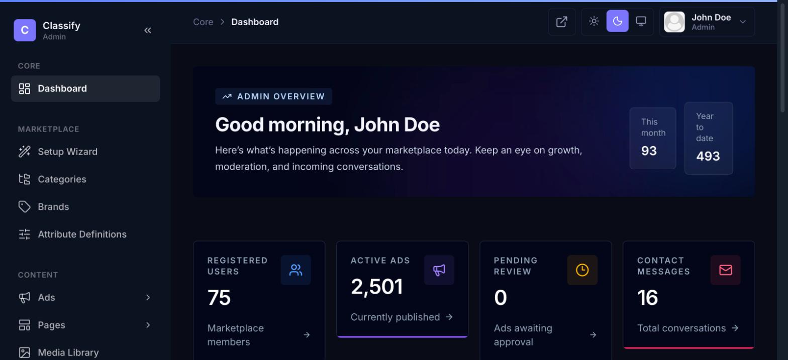Open the Total conversations link
The image size is (788, 360).
point(688,328)
